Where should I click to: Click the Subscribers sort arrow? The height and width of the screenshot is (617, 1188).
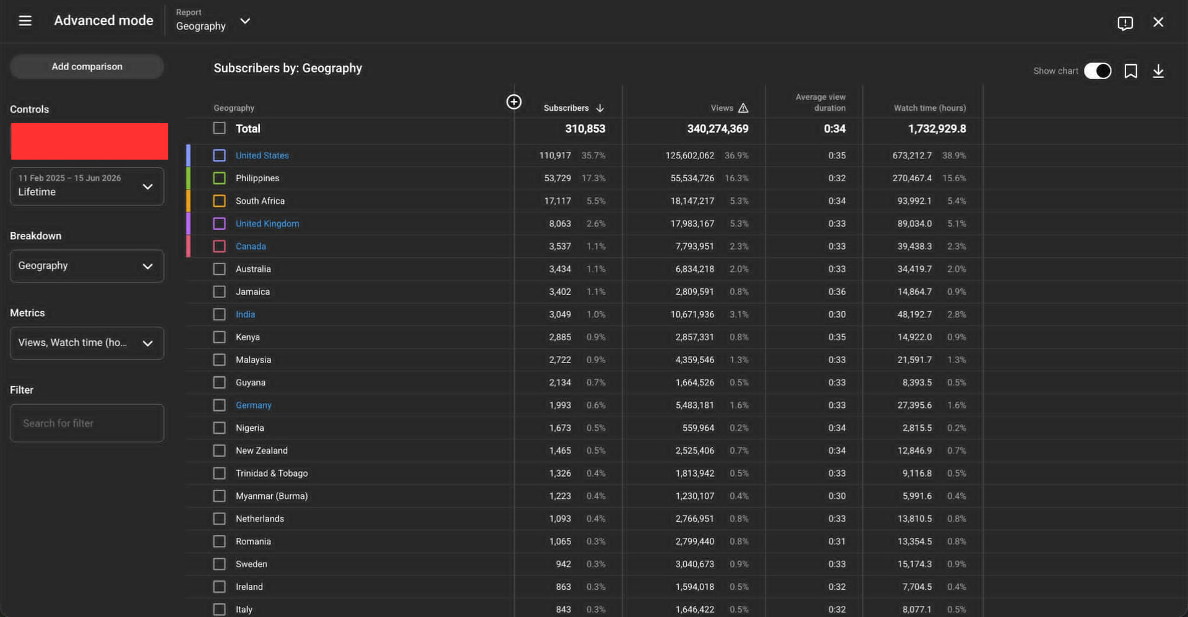600,108
